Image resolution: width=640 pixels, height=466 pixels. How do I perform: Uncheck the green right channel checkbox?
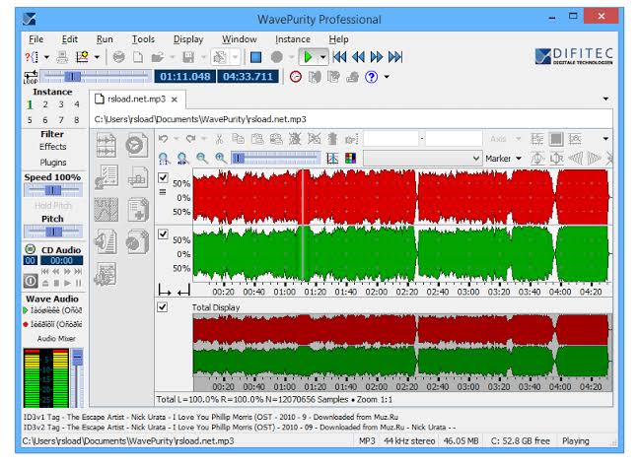point(163,233)
